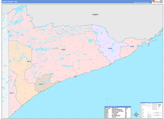
Task: Click the CANADA label on the map
Action: (x=95, y=14)
